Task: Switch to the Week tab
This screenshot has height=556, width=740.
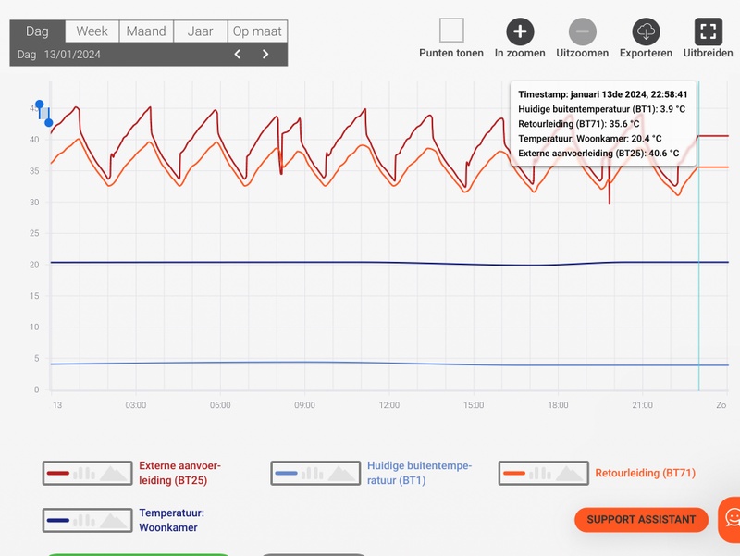Action: pyautogui.click(x=92, y=31)
